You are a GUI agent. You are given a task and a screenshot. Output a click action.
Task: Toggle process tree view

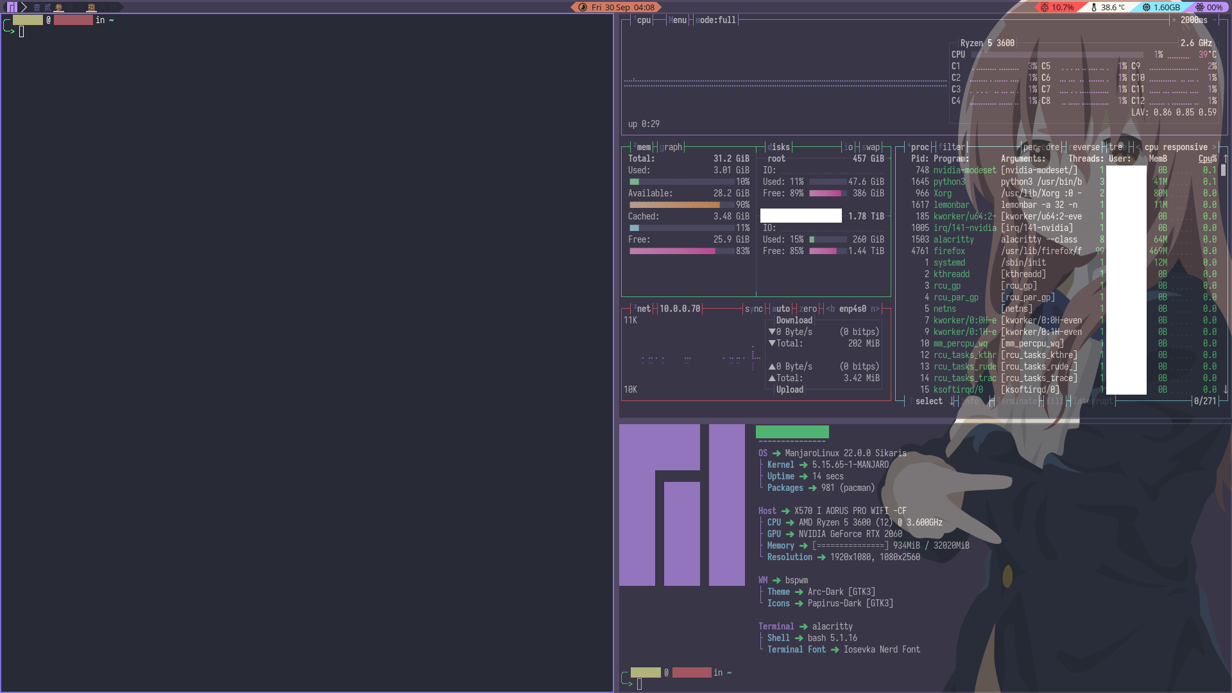(1118, 147)
